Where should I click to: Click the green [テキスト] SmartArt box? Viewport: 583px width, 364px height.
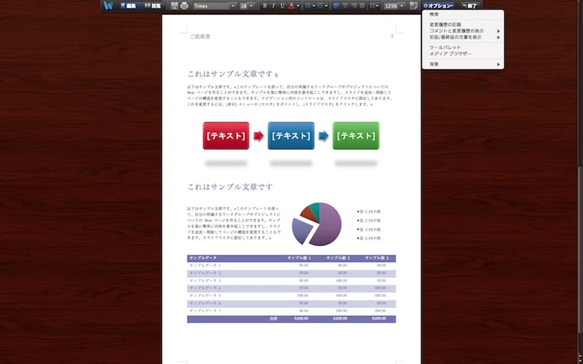pyautogui.click(x=356, y=135)
